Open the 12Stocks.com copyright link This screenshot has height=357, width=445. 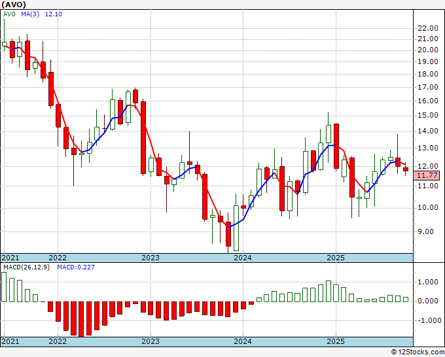(x=418, y=352)
